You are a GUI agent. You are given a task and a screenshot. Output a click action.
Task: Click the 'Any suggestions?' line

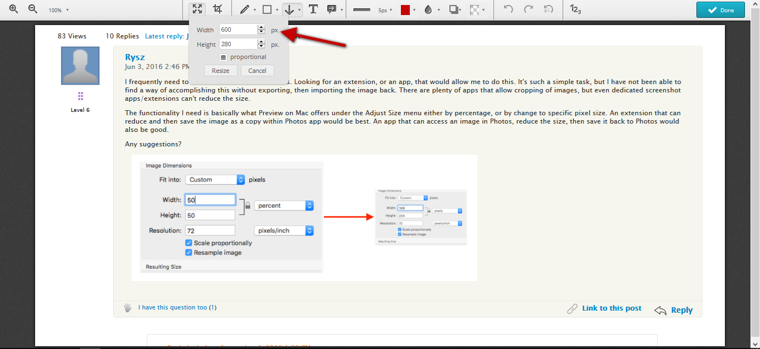coord(153,144)
